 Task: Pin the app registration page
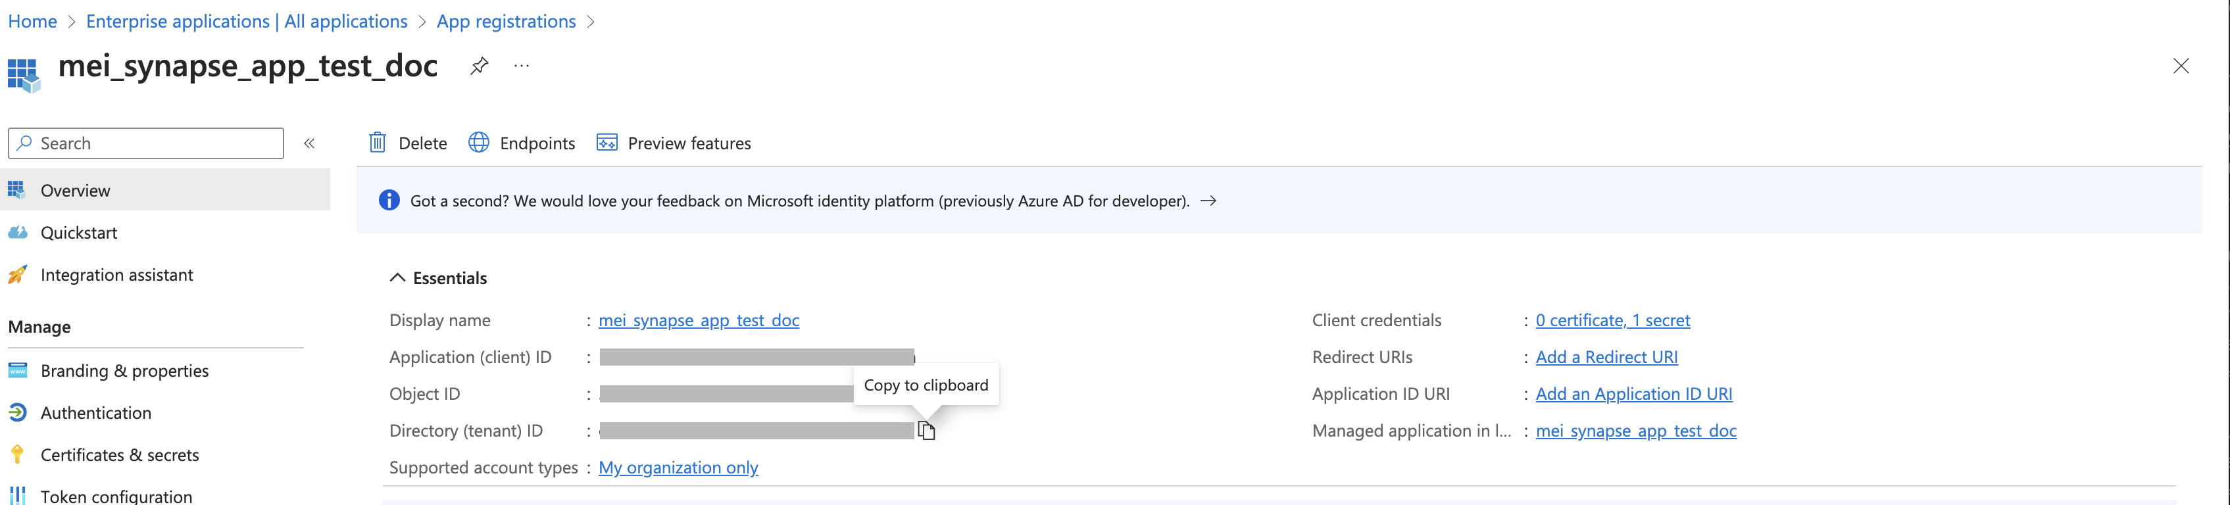point(479,66)
